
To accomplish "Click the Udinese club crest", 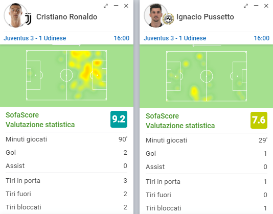I will (x=168, y=19).
